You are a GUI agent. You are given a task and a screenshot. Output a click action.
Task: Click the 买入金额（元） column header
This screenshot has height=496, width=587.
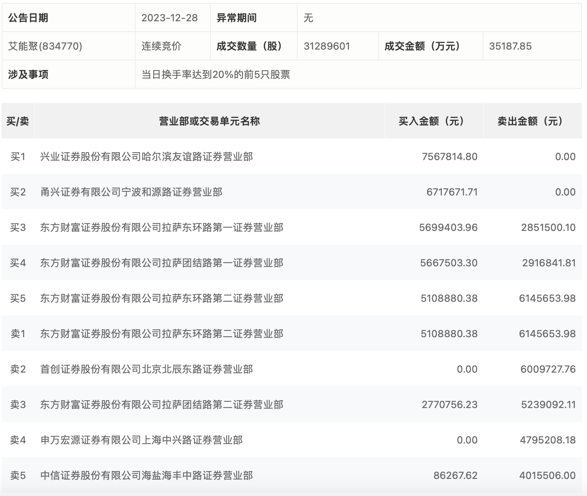point(434,121)
